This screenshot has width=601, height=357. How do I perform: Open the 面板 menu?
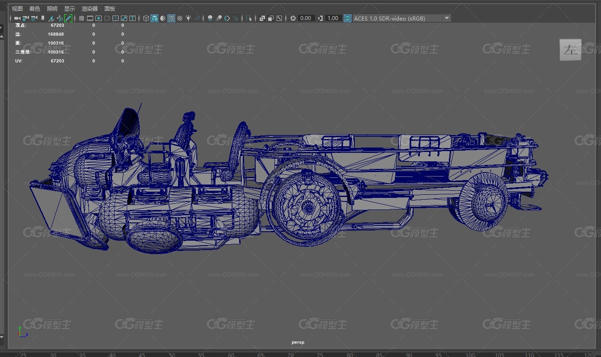pyautogui.click(x=110, y=8)
